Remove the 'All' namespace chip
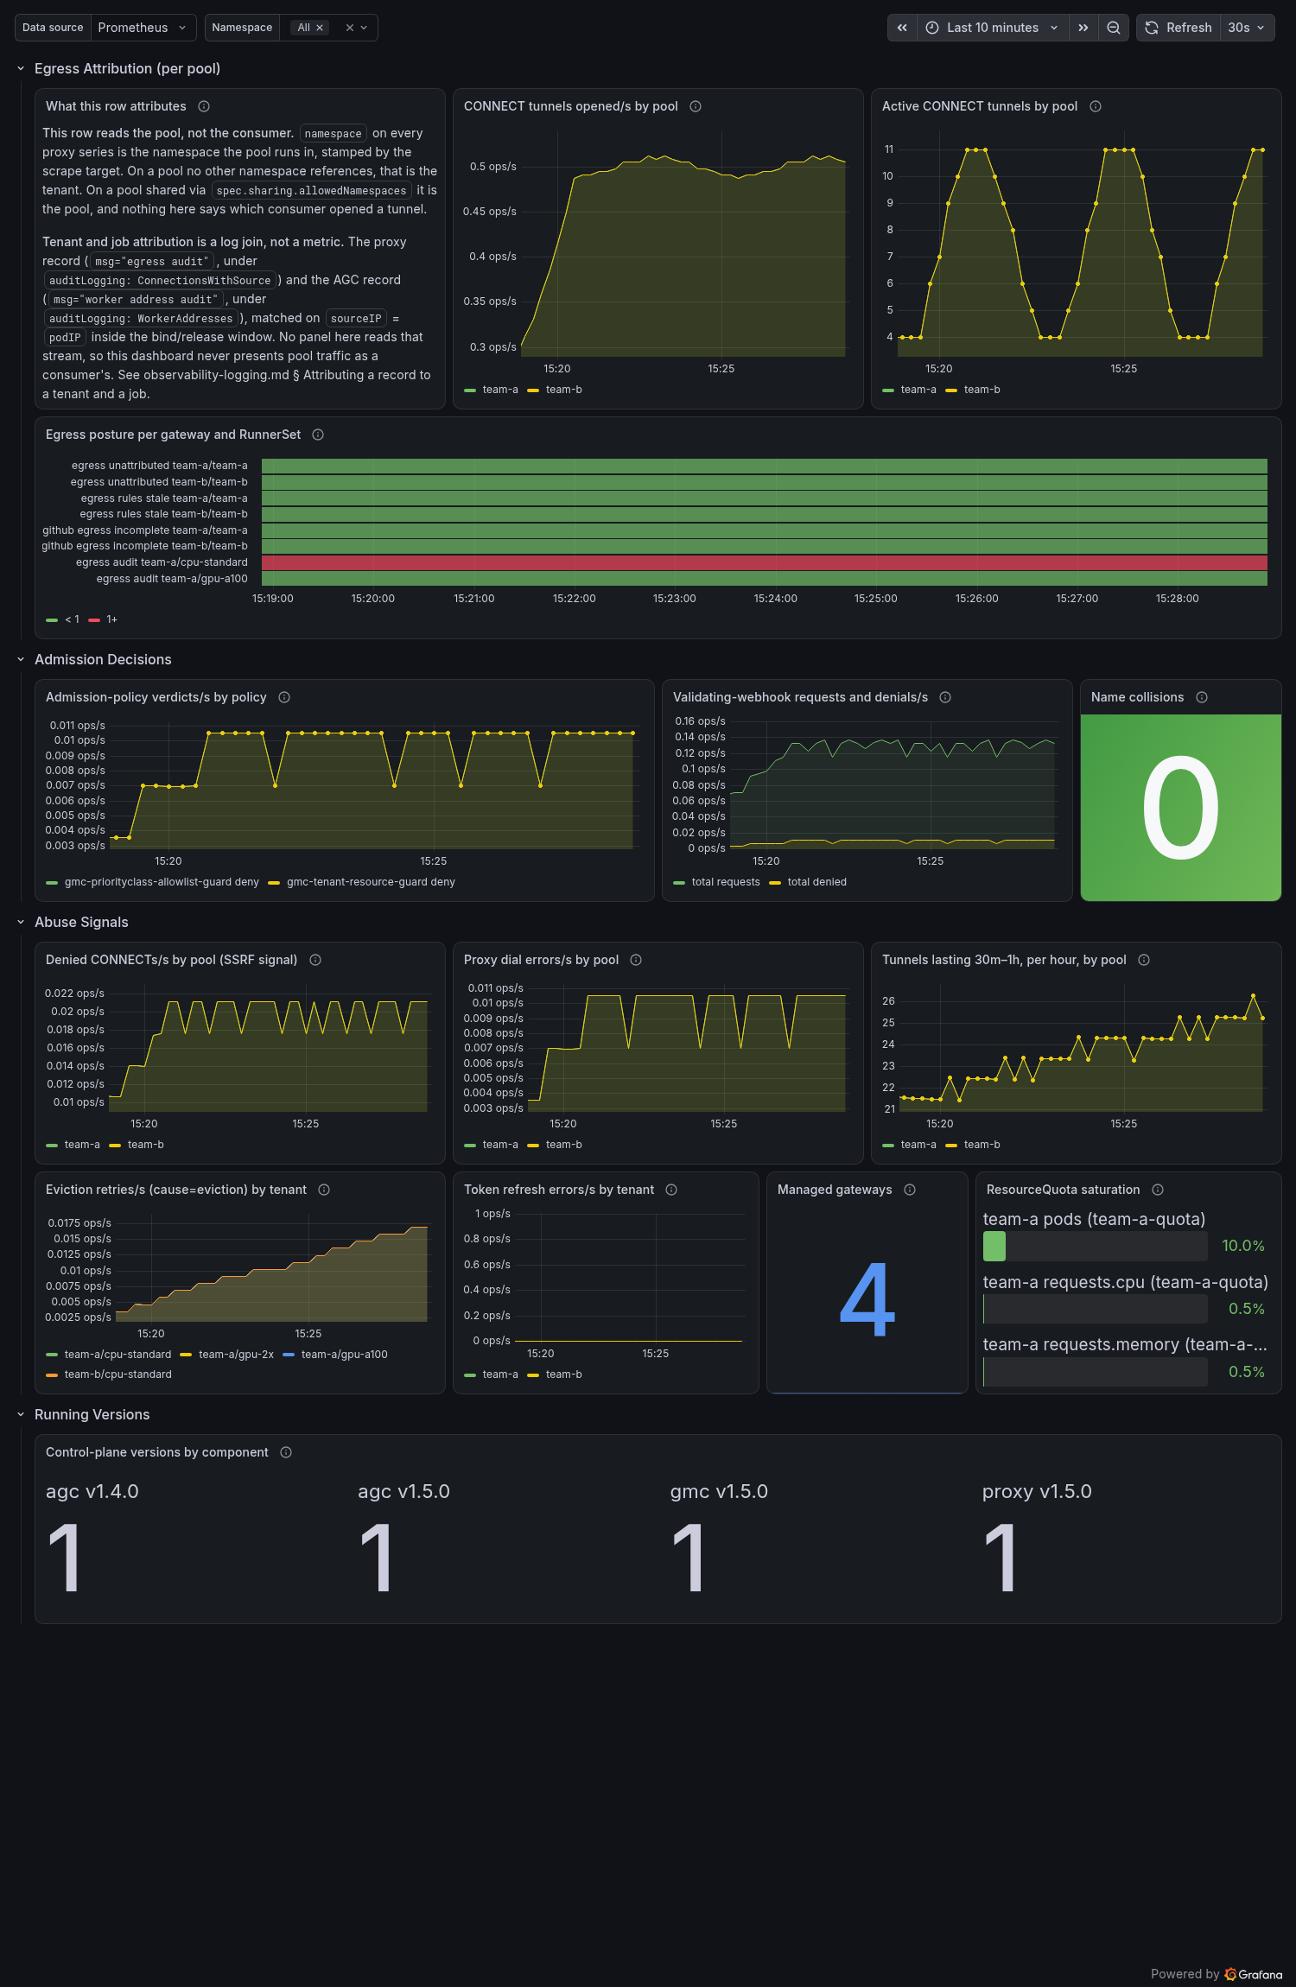The width and height of the screenshot is (1296, 1987). tap(320, 28)
